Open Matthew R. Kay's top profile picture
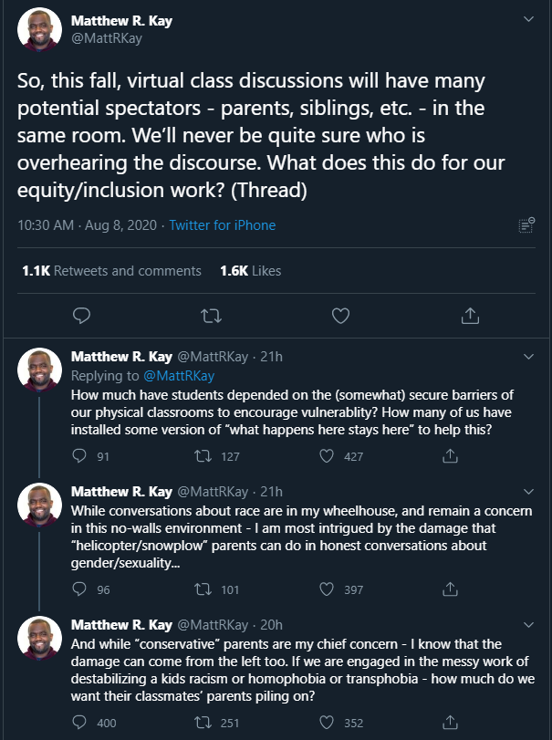The width and height of the screenshot is (552, 740). click(x=39, y=29)
